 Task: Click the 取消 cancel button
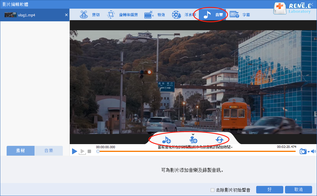298,190
